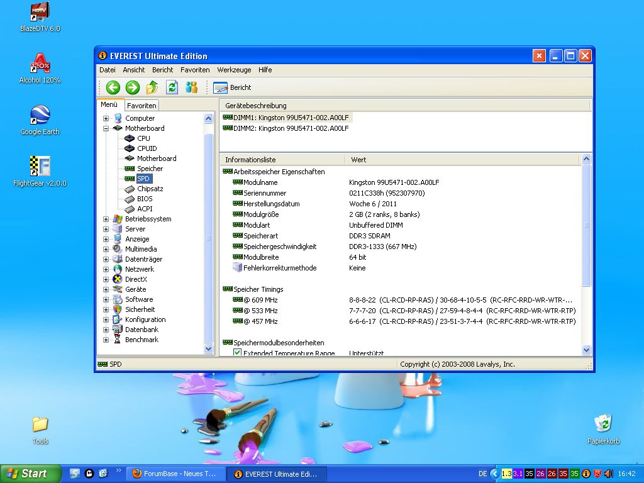This screenshot has width=644, height=483.
Task: Click the information list scroll-up arrow
Action: [587, 159]
